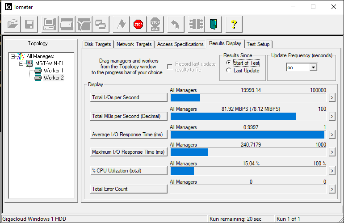Image resolution: width=344 pixels, height=223 pixels.
Task: Click the Reset Workers arrow icon
Action: click(175, 24)
